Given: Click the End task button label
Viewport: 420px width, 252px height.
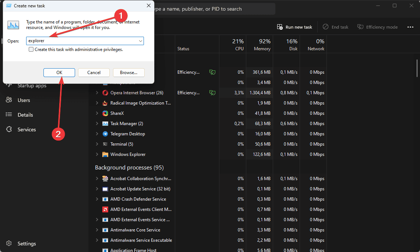Looking at the screenshot, I should tap(340, 27).
